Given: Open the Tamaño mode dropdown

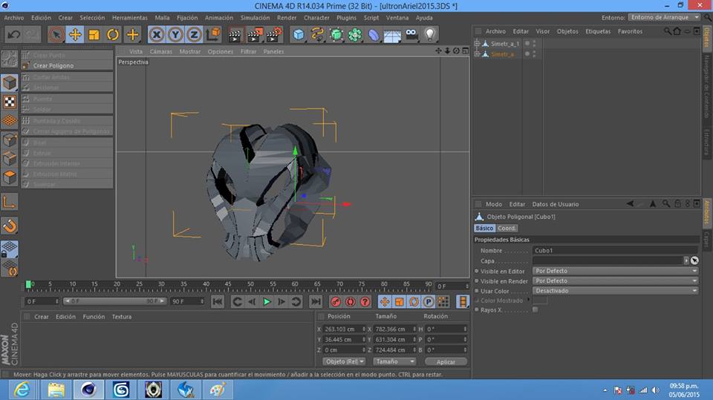Looking at the screenshot, I should coord(394,362).
